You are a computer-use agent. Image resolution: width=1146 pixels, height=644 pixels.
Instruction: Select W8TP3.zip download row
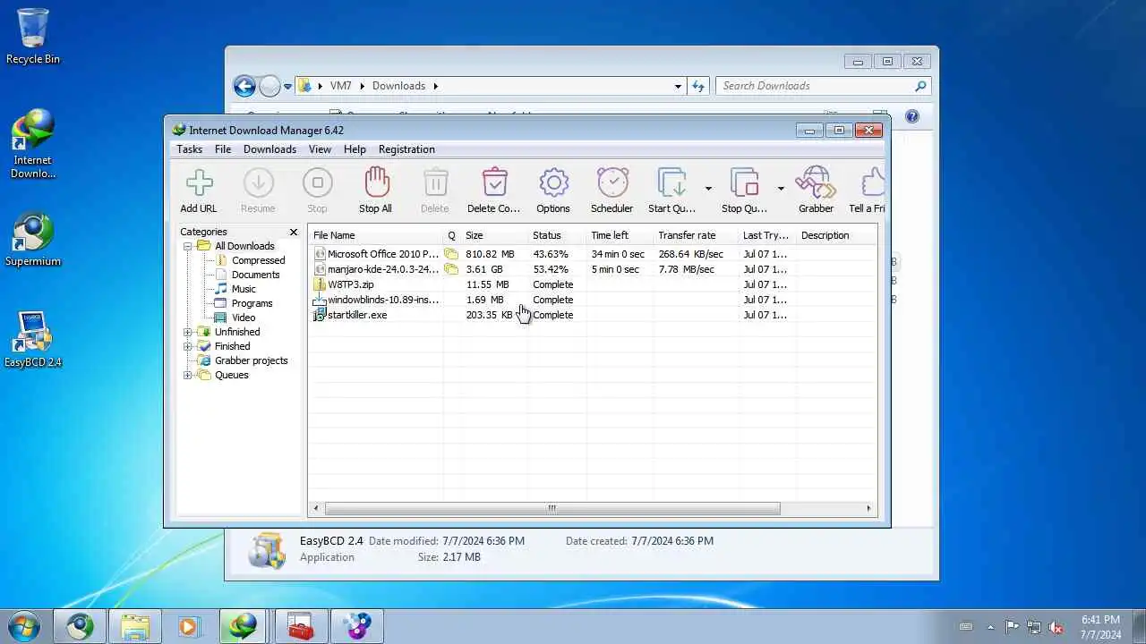click(593, 284)
